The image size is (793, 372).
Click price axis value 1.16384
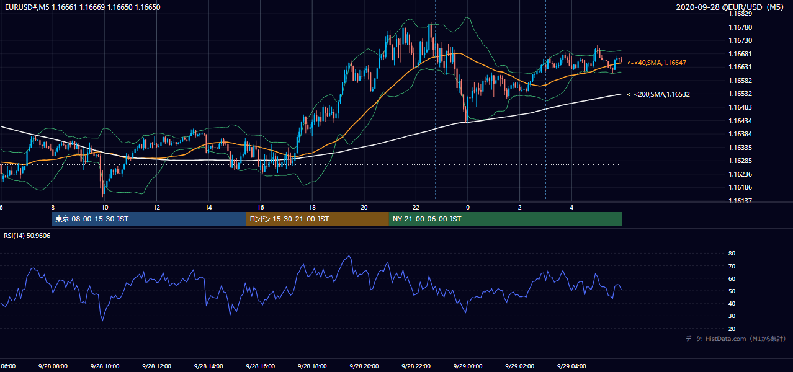pyautogui.click(x=740, y=134)
